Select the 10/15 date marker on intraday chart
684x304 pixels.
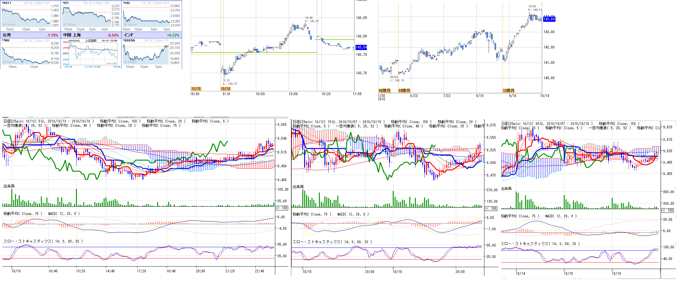coord(196,89)
